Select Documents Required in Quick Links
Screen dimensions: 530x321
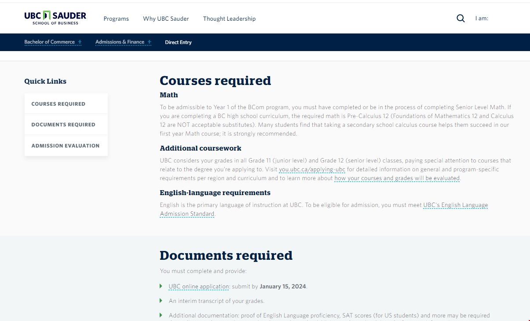[x=63, y=125]
